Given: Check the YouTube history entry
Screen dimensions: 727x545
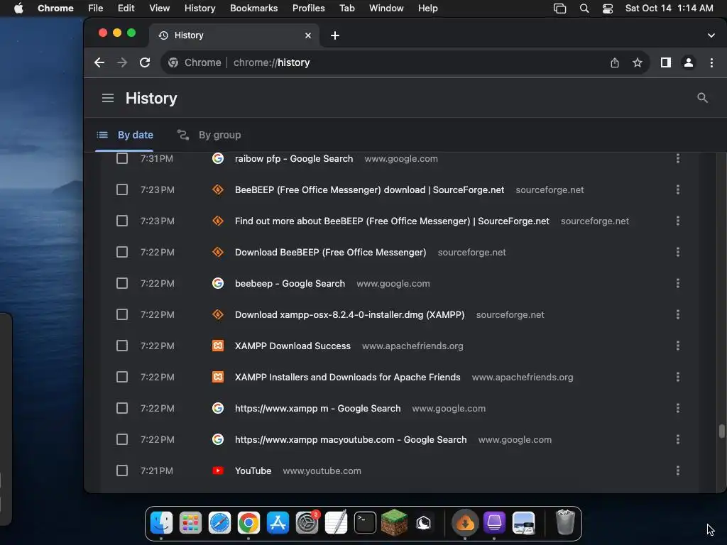Looking at the screenshot, I should pos(122,471).
